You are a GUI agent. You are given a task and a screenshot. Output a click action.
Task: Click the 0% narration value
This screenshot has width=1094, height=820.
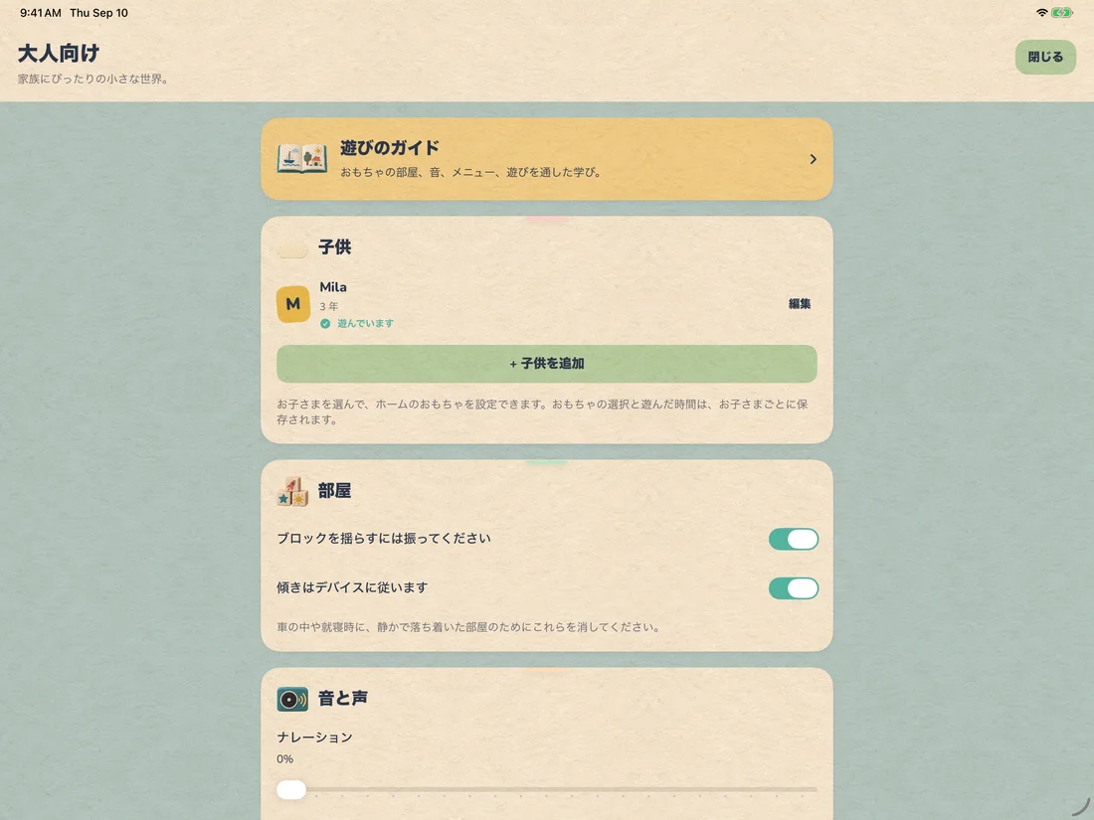[x=284, y=758]
